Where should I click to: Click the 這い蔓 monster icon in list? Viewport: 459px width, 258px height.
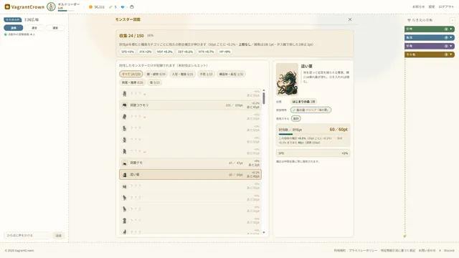(124, 175)
